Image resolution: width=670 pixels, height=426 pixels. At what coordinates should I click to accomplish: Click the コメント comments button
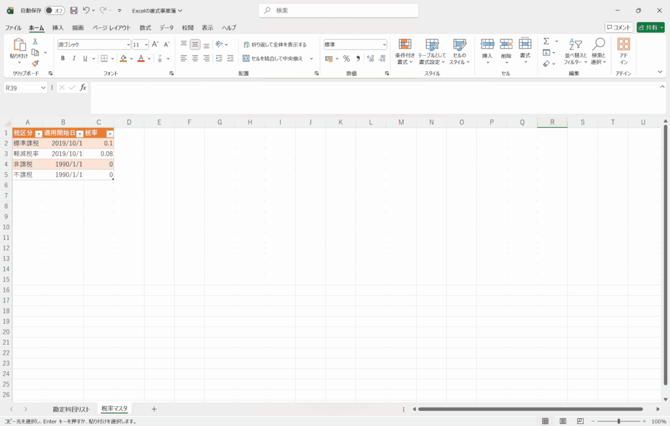(618, 27)
